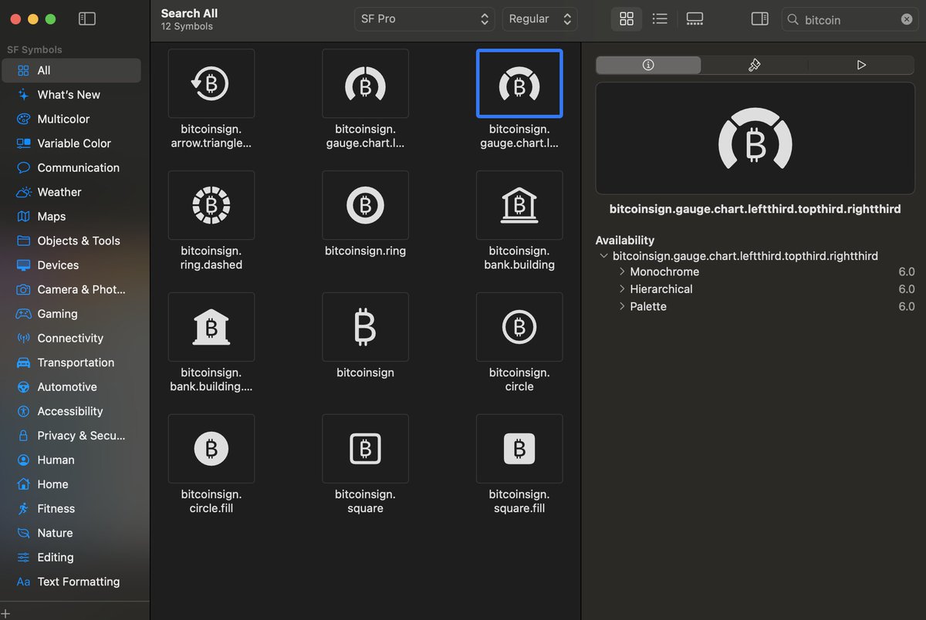Expand the Hierarchical availability row
This screenshot has width=926, height=620.
[622, 289]
